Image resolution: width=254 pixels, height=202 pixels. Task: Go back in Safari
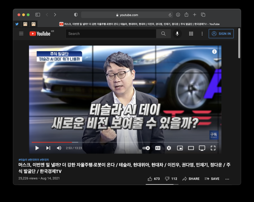coord(47,15)
